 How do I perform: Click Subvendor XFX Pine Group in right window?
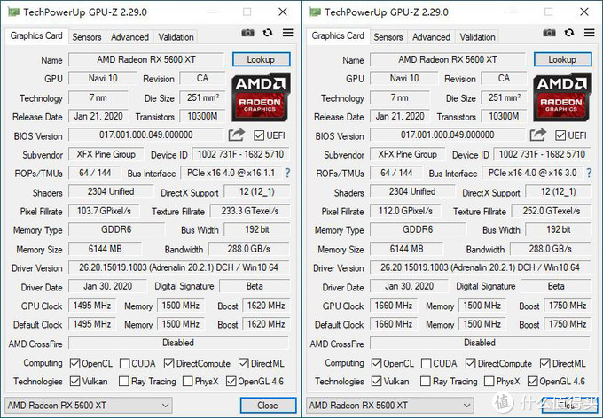408,154
